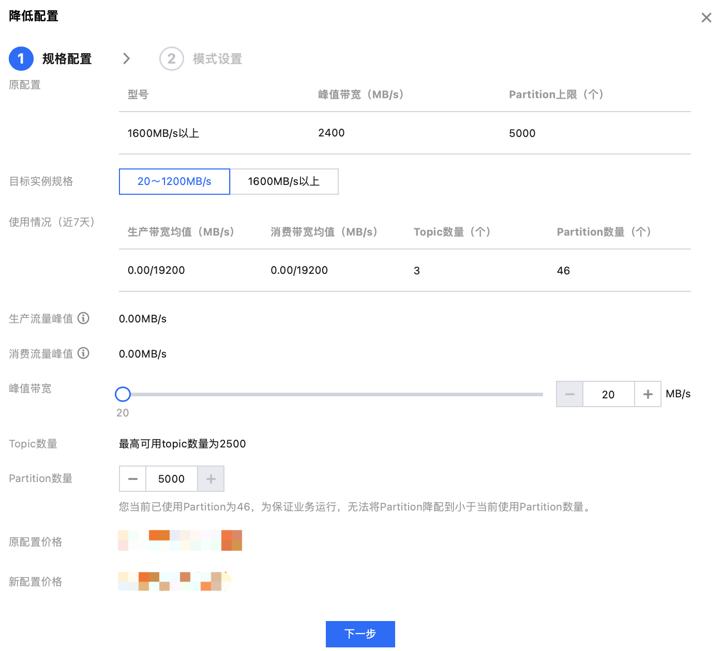
Task: Select the 1600MB/s以上 instance spec
Action: (284, 181)
